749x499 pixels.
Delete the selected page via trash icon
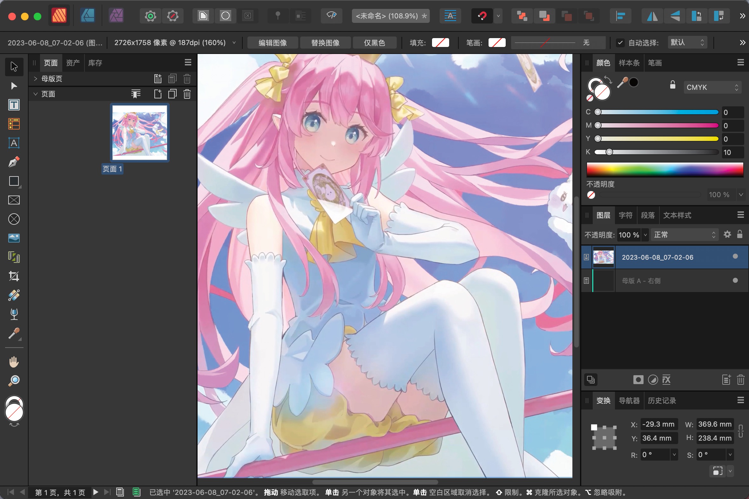click(x=187, y=94)
